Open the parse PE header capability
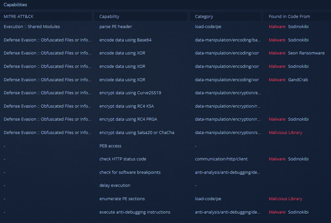The width and height of the screenshot is (331, 223). coord(116,26)
